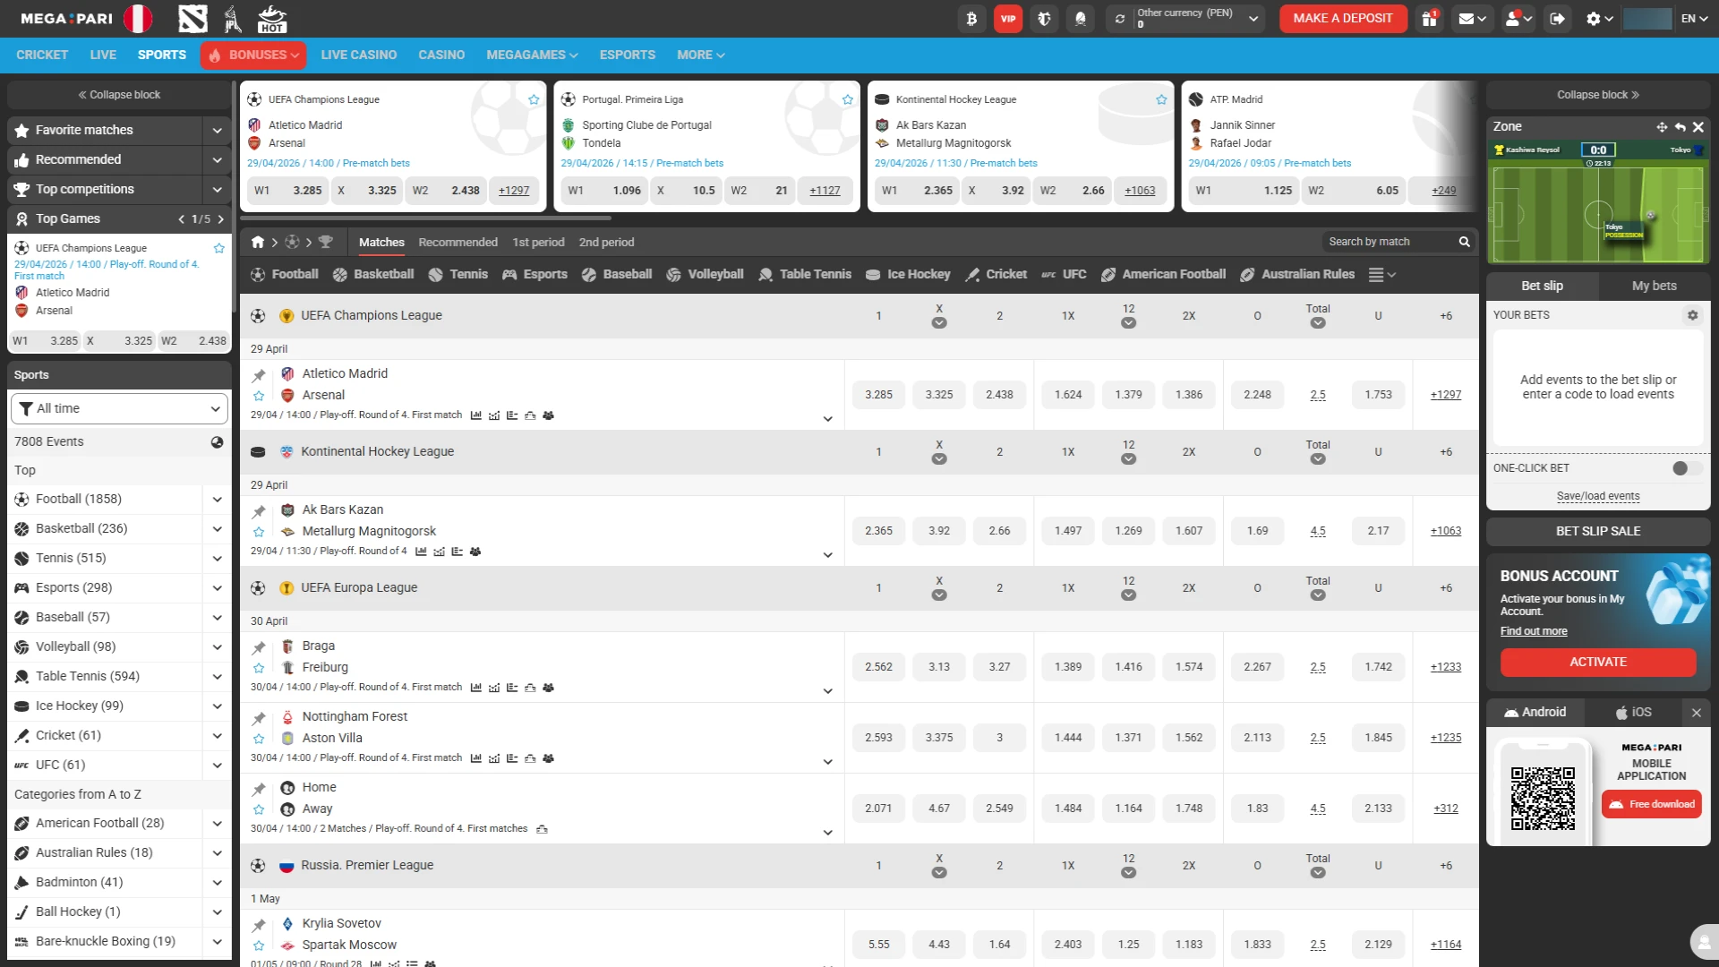Pin the Braga vs Freiburg match
This screenshot has width=1719, height=967.
(x=259, y=647)
